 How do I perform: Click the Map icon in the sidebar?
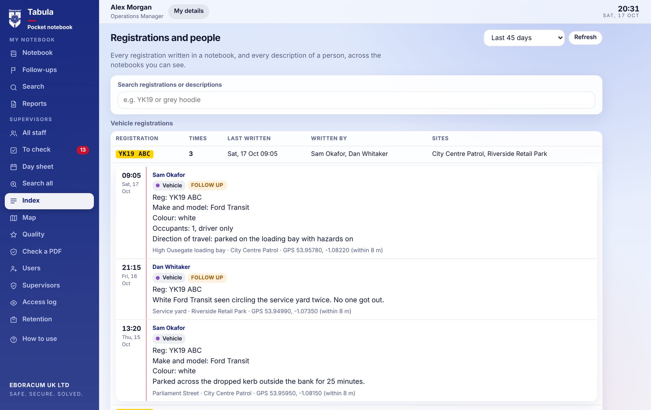tap(14, 218)
